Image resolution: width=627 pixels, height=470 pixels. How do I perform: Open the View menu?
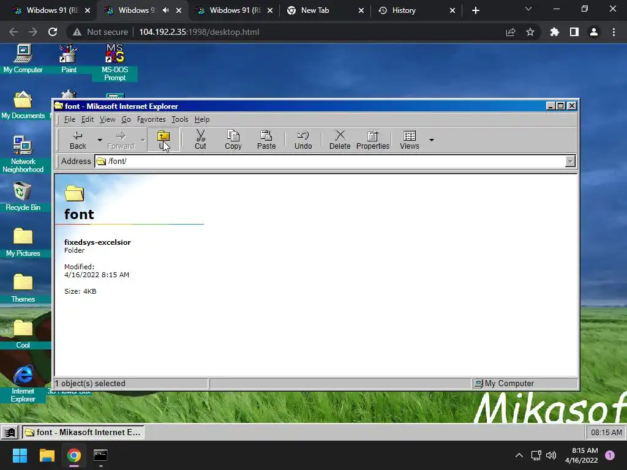coord(107,119)
